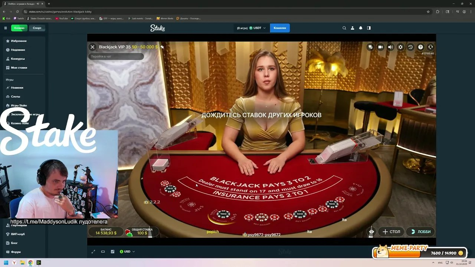
Task: Click the video camera settings icon
Action: click(380, 47)
